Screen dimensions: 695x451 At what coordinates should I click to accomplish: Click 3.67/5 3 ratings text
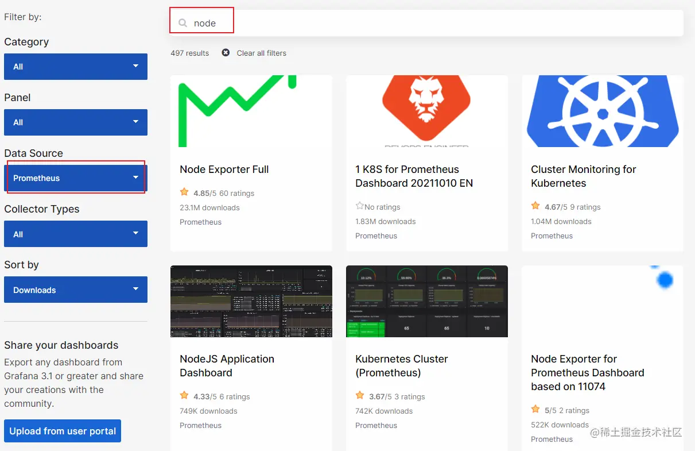[x=397, y=396]
